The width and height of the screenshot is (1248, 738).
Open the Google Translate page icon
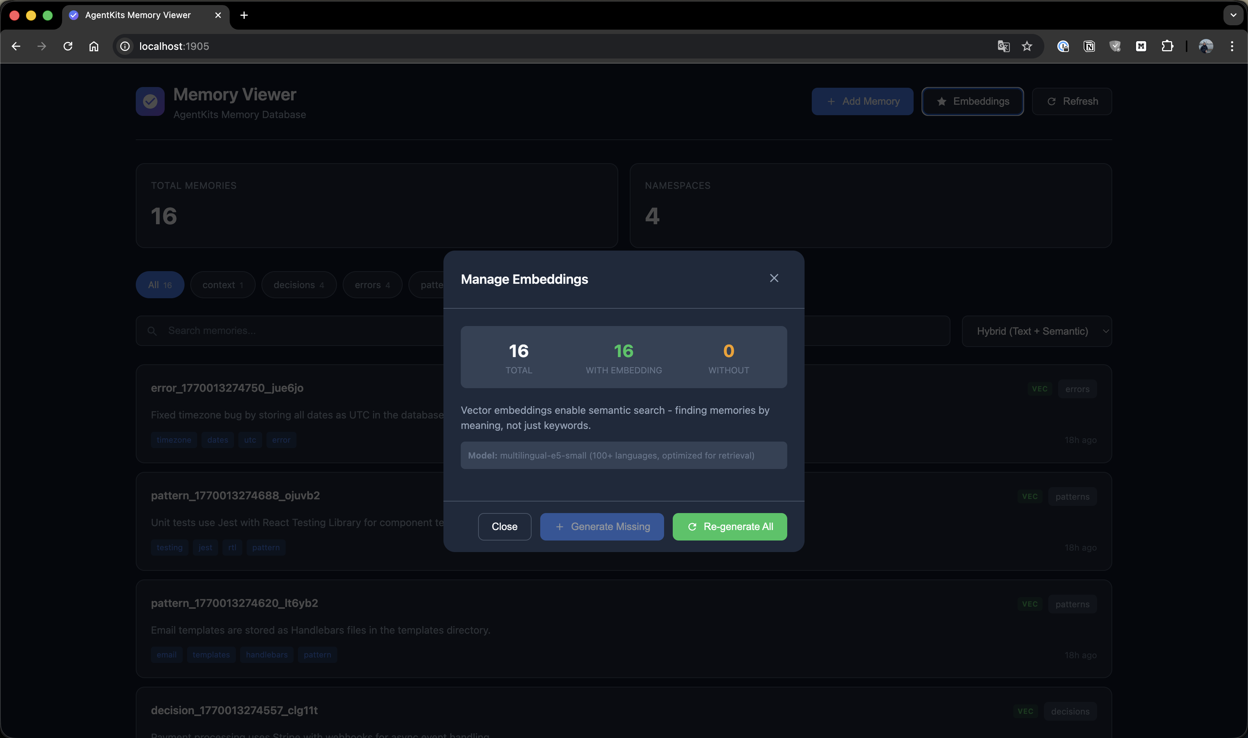pos(1003,46)
